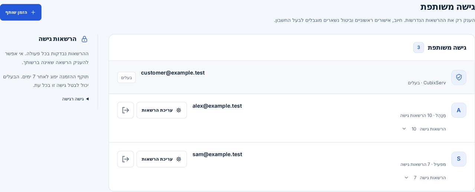
Task: Click the alex@example.test email
Action: (x=217, y=106)
